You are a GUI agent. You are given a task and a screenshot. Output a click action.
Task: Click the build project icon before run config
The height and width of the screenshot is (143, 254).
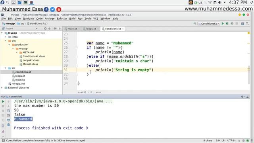coord(195,23)
